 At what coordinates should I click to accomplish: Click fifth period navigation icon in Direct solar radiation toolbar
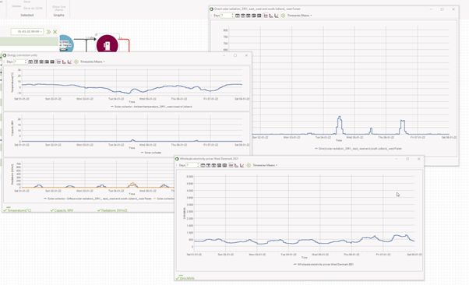click(259, 16)
